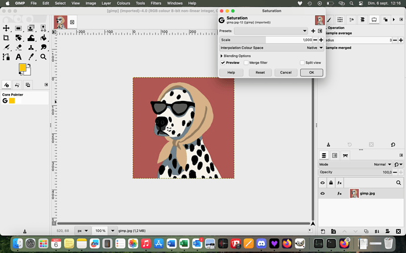The width and height of the screenshot is (406, 253).
Task: Enable Split view checkbox
Action: click(x=302, y=63)
